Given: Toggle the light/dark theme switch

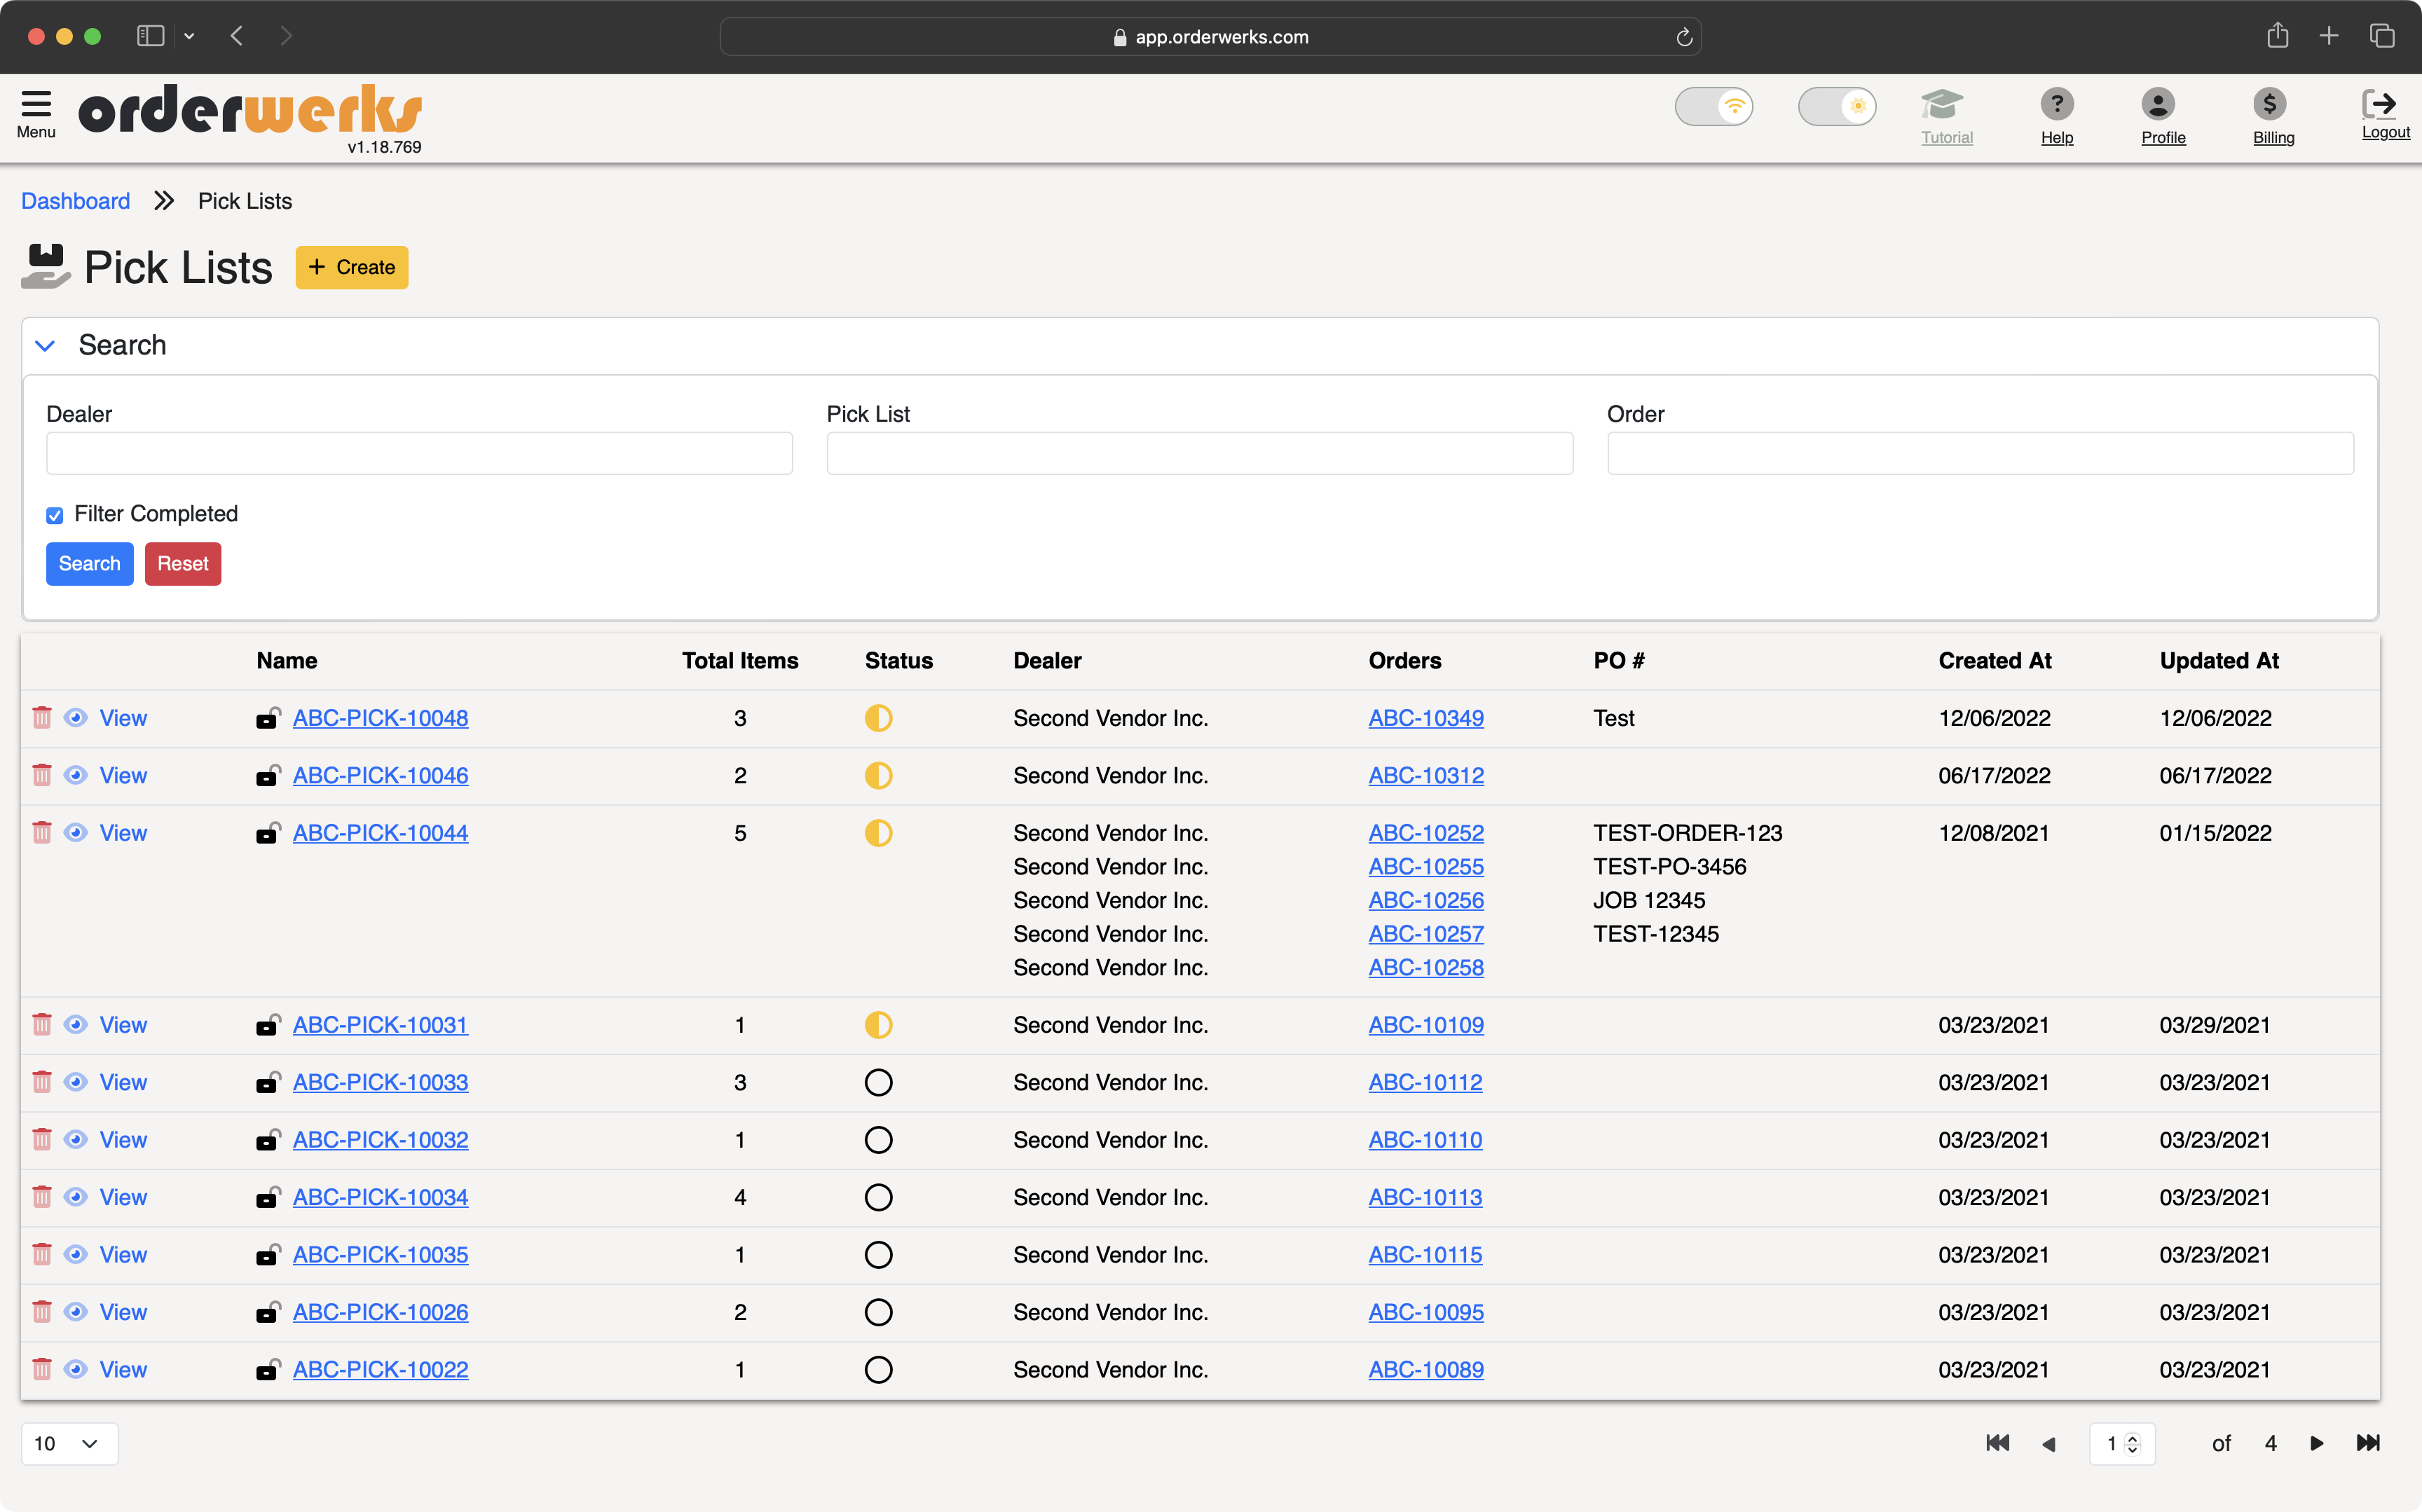Looking at the screenshot, I should (1837, 106).
